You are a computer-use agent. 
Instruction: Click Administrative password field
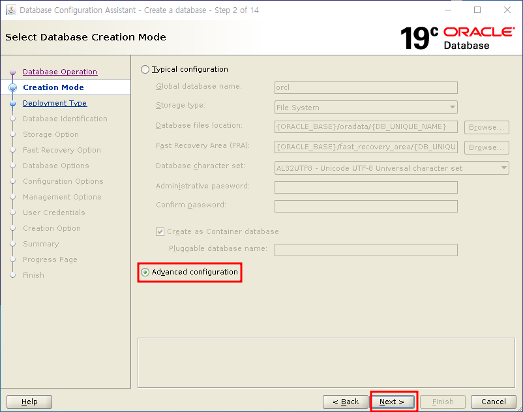click(x=366, y=187)
